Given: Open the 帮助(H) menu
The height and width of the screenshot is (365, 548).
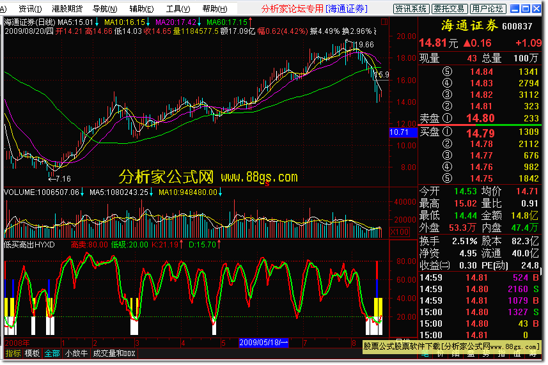Looking at the screenshot, I should pyautogui.click(x=215, y=9).
